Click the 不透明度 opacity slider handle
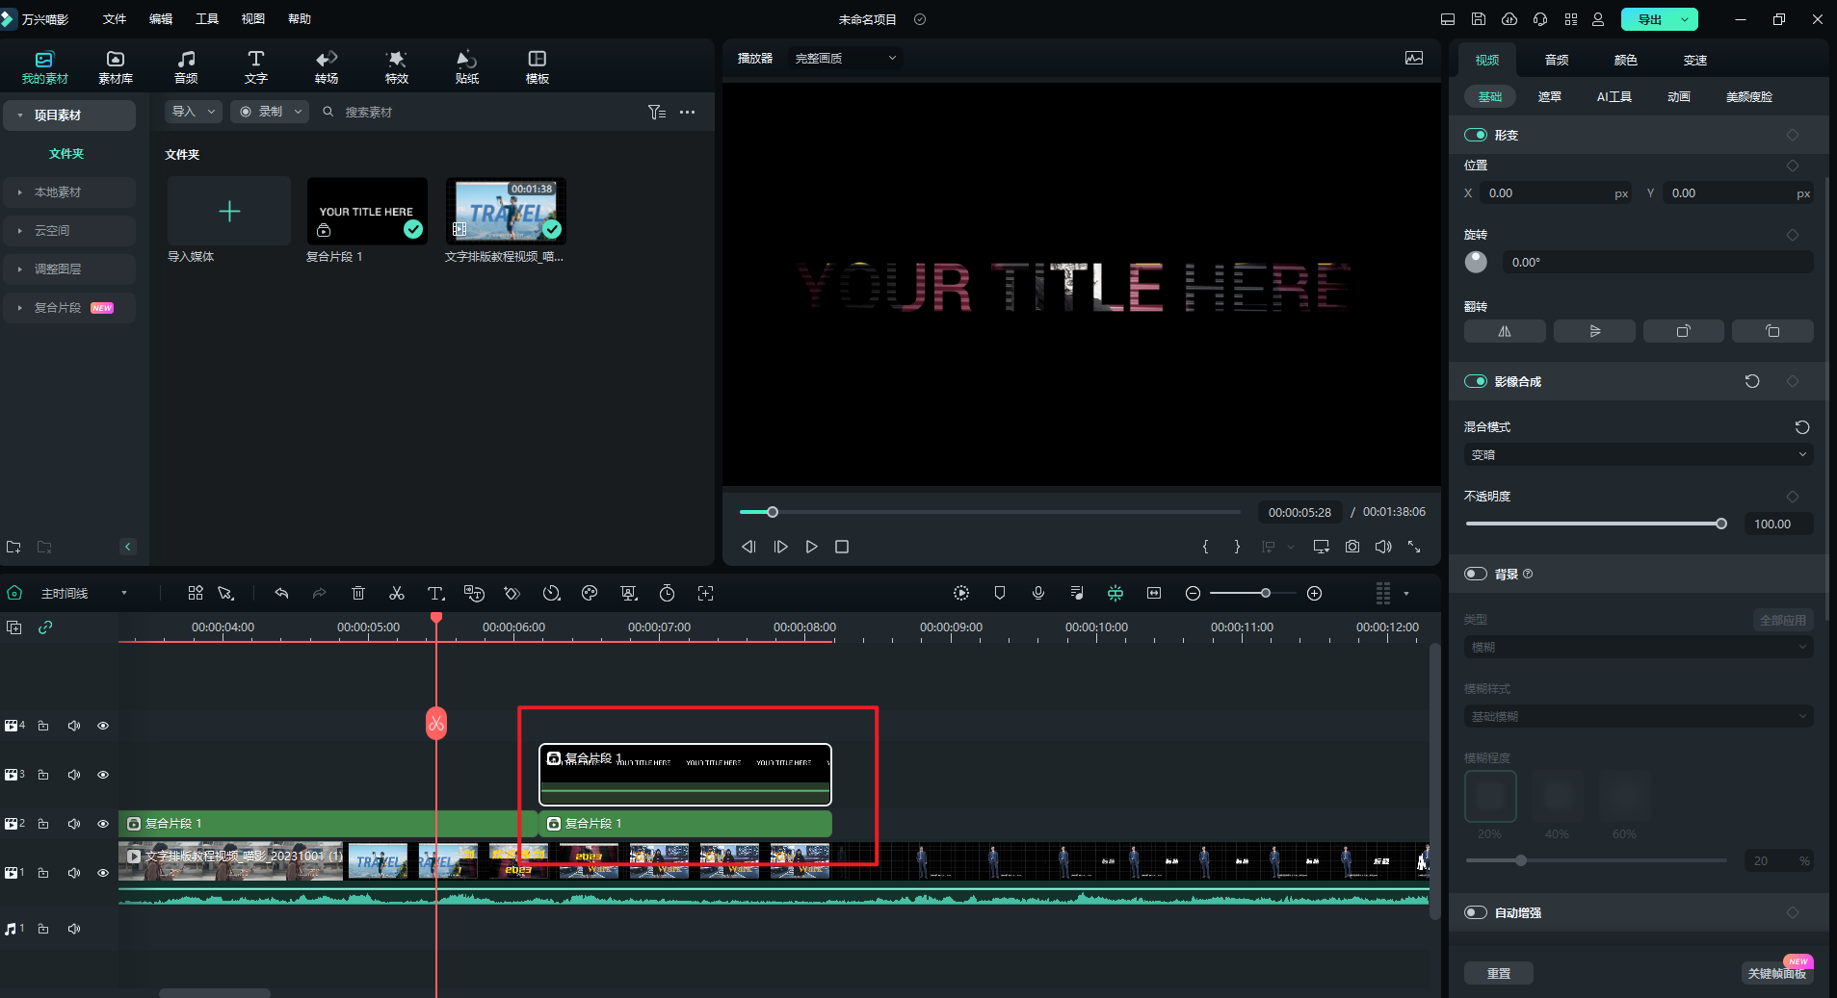The width and height of the screenshot is (1837, 998). click(1721, 524)
